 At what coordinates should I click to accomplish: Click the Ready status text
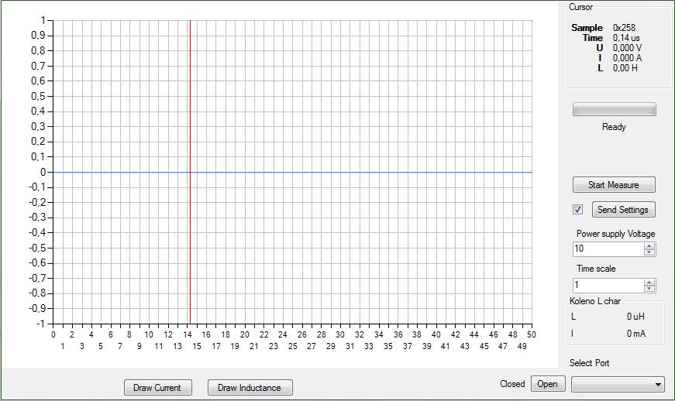(614, 127)
